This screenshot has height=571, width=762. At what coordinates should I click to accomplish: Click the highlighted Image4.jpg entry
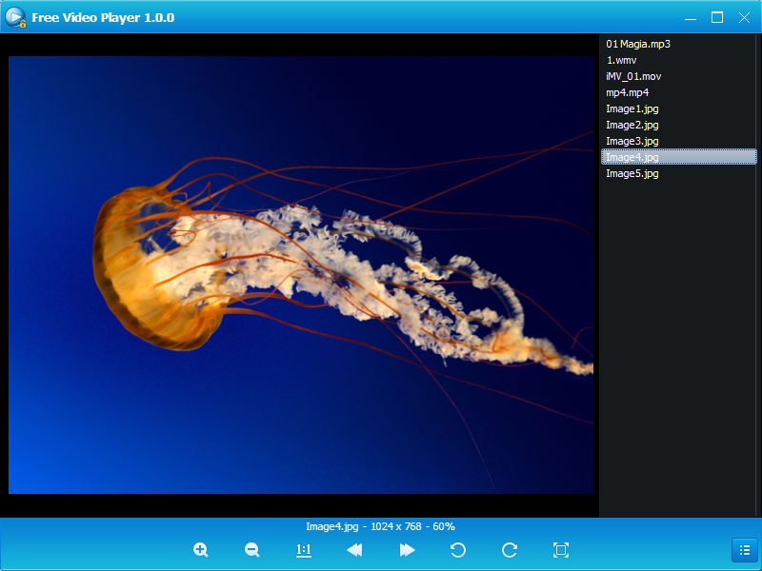click(632, 157)
